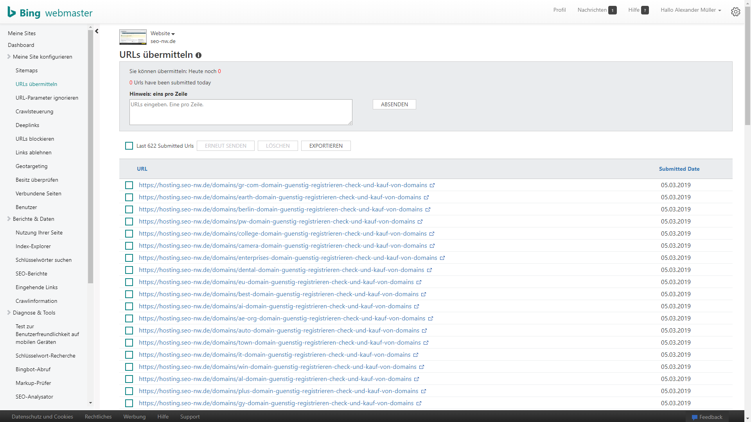Tick checkbox for camera-domain URL row
Image resolution: width=751 pixels, height=422 pixels.
coord(129,246)
